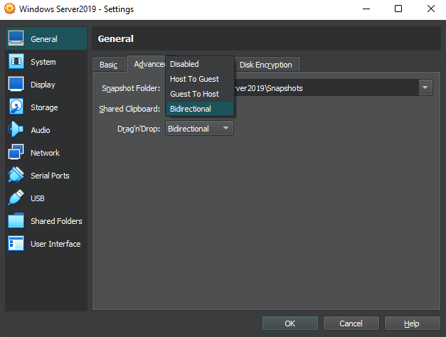Screen dimensions: 446x337
Task: Click the Cancel button
Action: 350,323
